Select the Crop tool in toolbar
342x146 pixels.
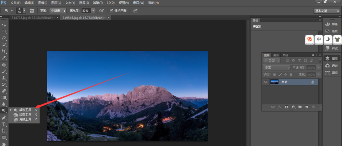4,51
